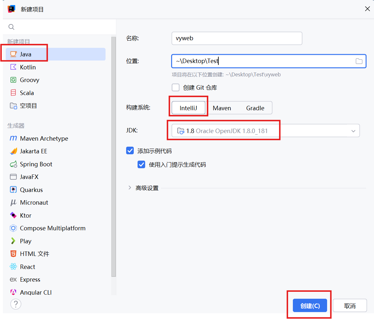Screen dimensions: 374x319
Task: Select Quarkus generator text
Action: click(31, 190)
